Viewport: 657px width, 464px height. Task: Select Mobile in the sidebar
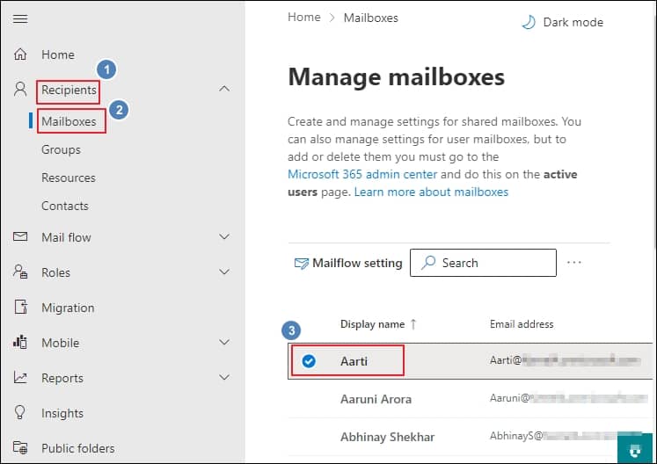click(61, 343)
